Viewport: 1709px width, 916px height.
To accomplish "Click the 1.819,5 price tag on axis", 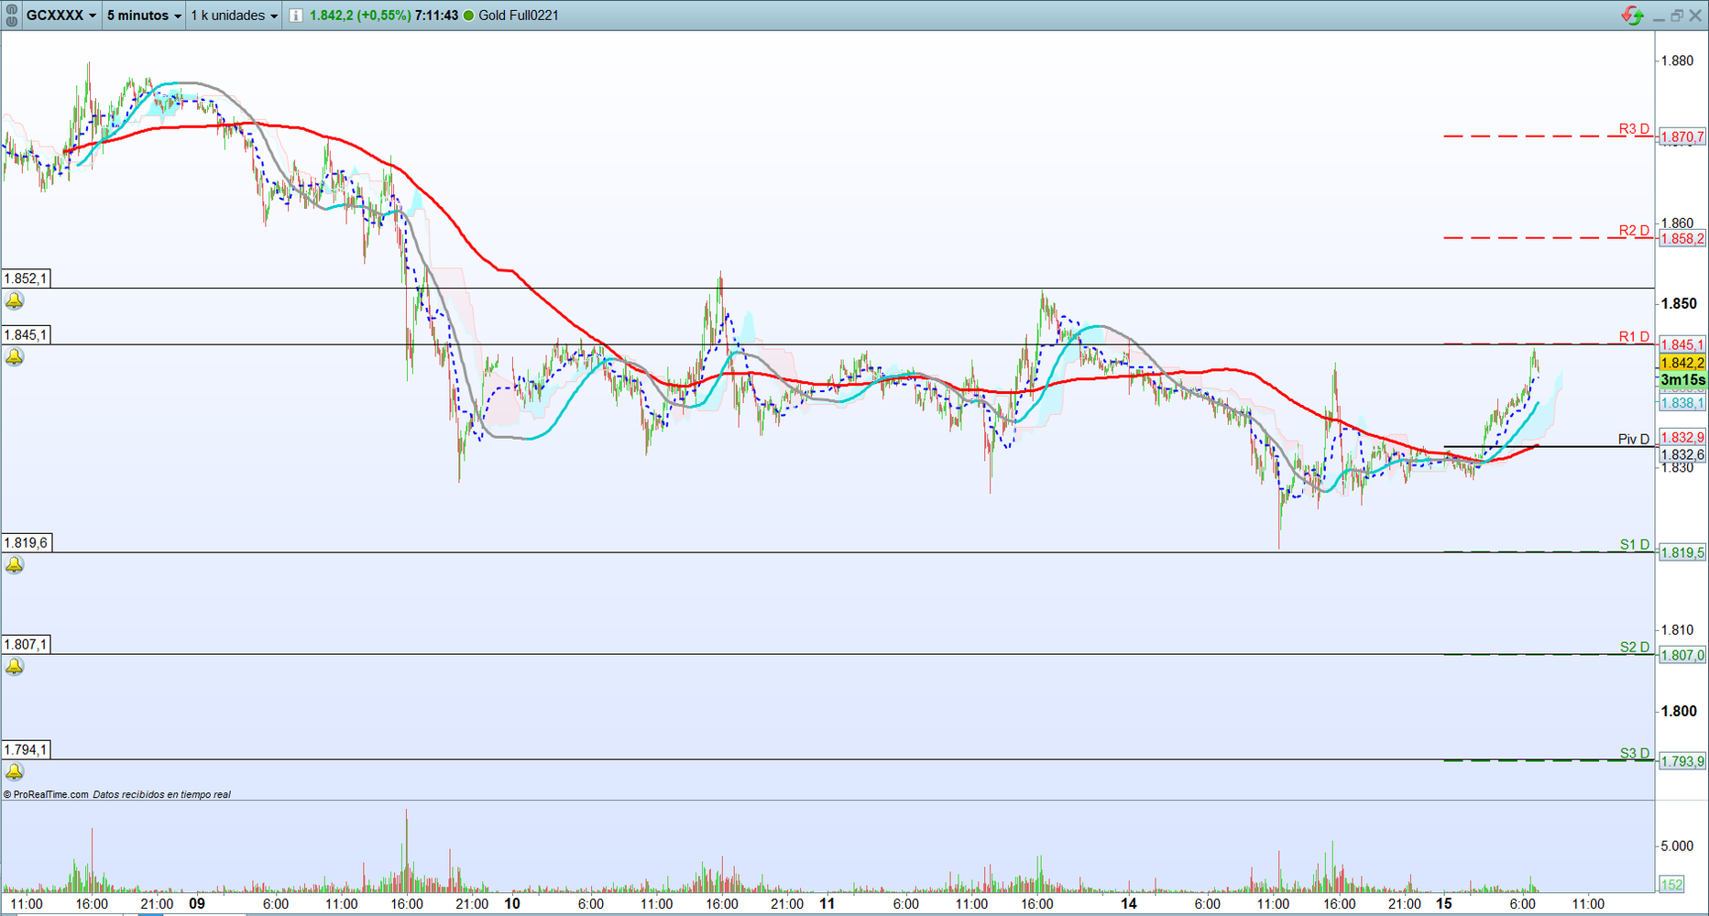I will point(1682,553).
